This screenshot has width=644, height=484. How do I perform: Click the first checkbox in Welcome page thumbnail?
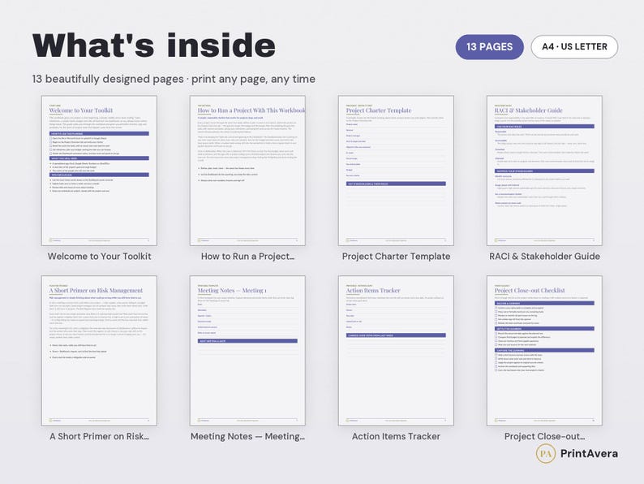[50, 139]
